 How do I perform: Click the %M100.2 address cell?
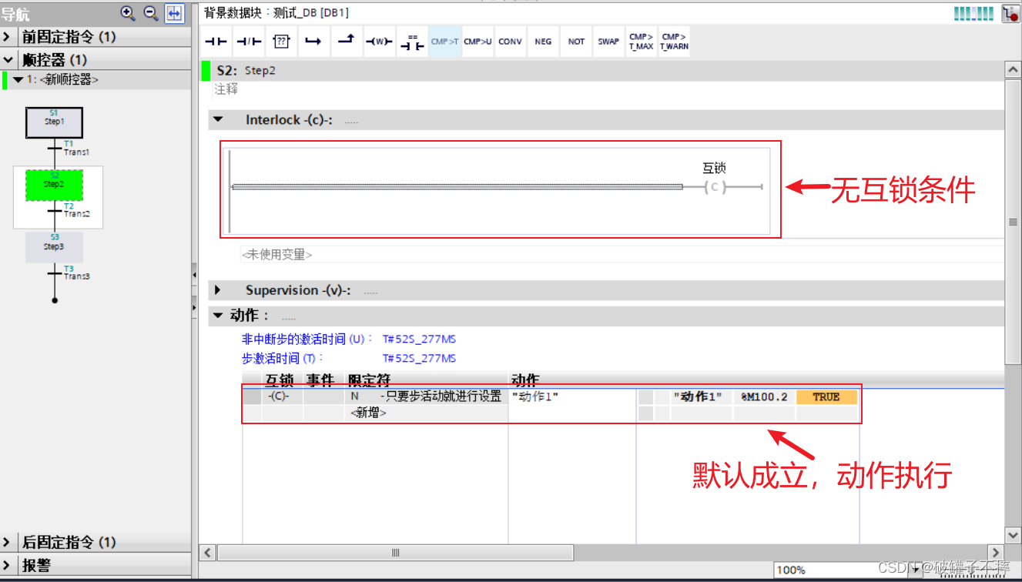(x=764, y=397)
